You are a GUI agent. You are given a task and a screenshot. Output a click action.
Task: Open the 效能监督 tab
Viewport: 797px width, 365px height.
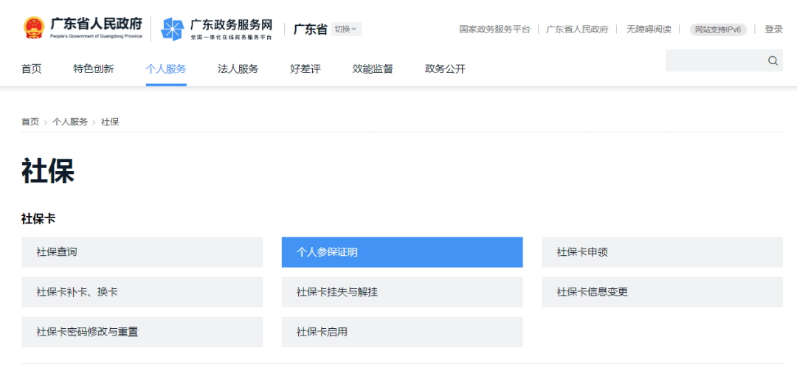click(373, 69)
